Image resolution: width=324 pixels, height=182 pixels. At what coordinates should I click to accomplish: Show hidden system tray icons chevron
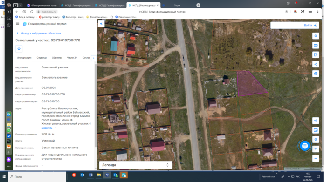(289, 177)
